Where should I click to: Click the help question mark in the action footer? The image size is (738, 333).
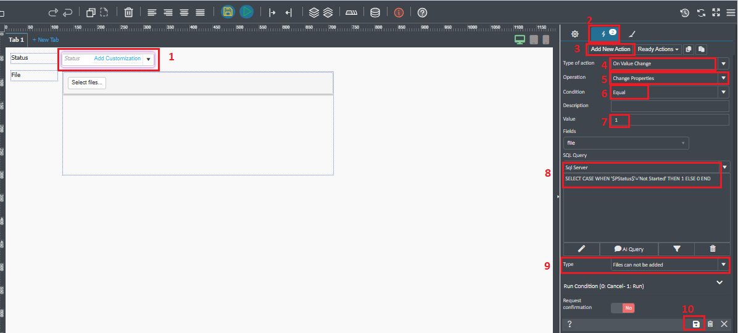click(570, 324)
